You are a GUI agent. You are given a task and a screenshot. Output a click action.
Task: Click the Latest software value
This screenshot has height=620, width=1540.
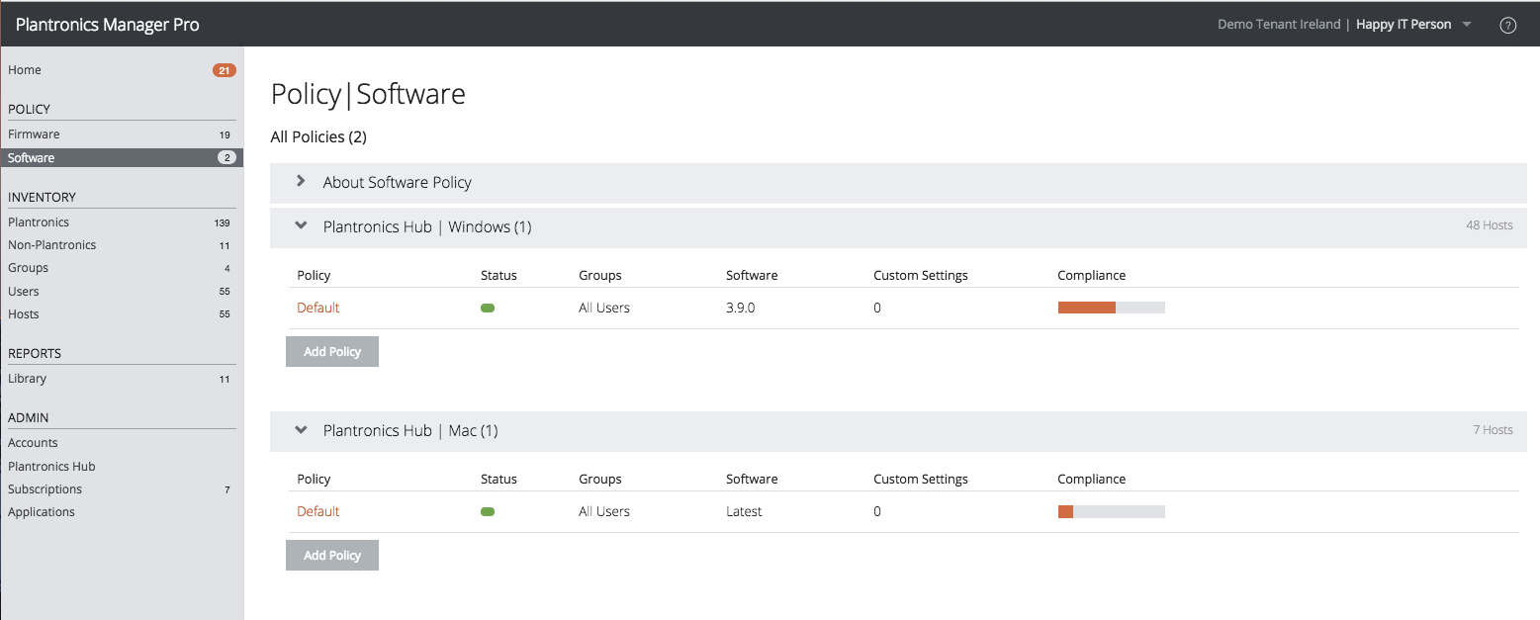[x=744, y=511]
